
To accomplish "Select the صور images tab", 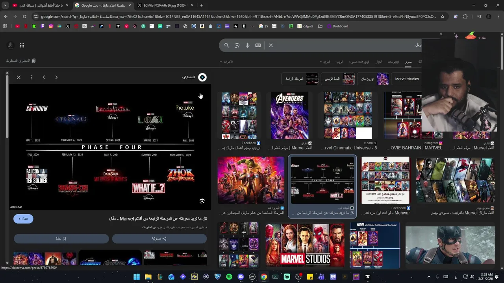I will 408,62.
